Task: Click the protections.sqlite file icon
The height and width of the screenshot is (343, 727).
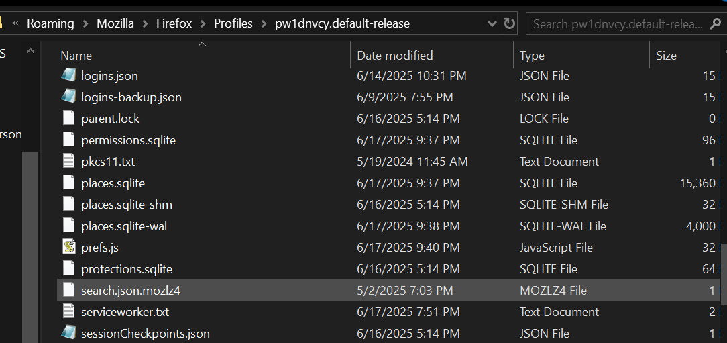Action: pos(68,268)
